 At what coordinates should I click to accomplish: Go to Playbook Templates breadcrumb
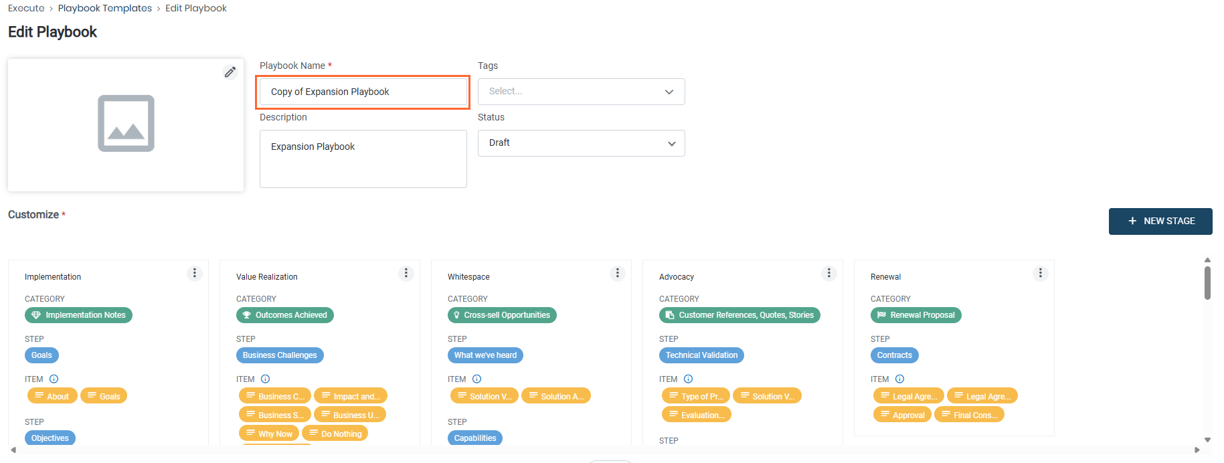105,8
